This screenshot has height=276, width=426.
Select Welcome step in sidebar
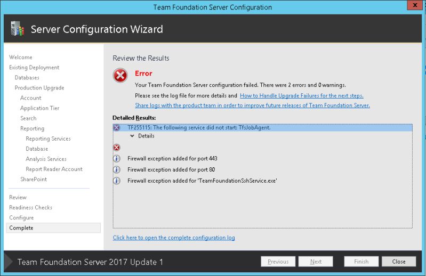21,57
